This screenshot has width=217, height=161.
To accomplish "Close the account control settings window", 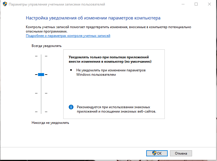I will click(209, 4).
